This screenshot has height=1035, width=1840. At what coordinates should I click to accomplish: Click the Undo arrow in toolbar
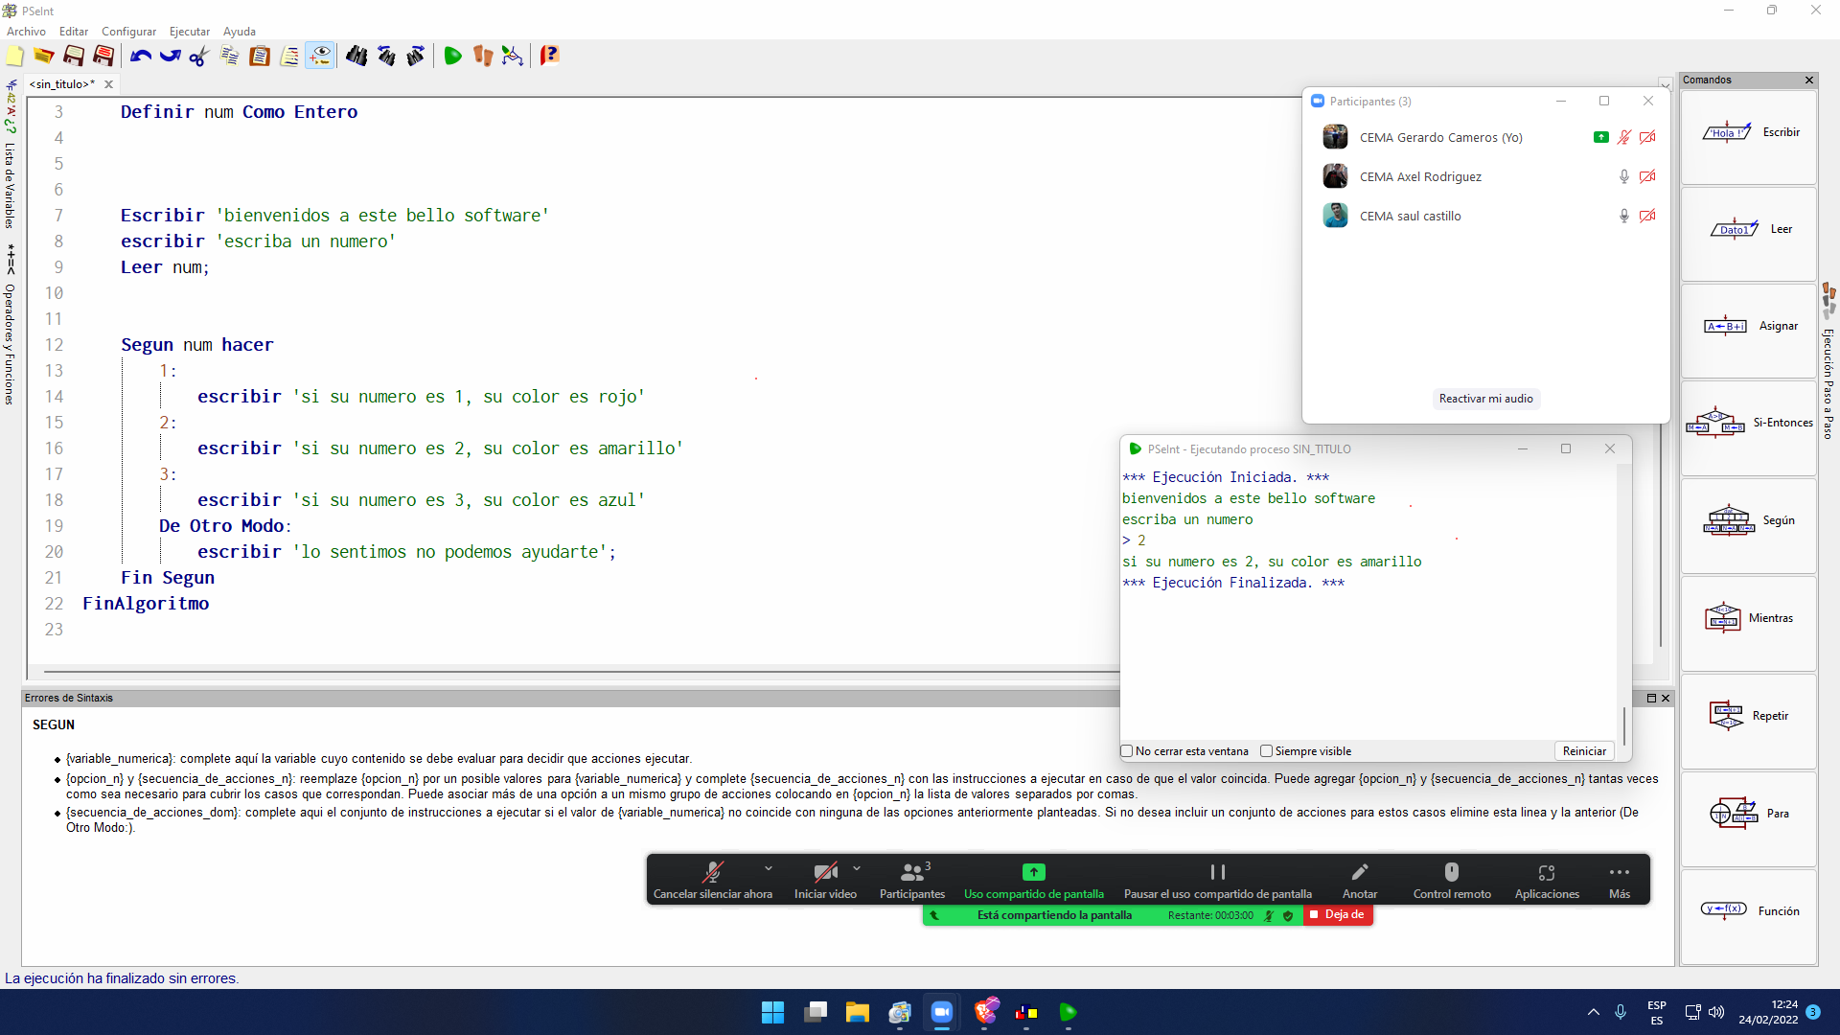point(141,57)
